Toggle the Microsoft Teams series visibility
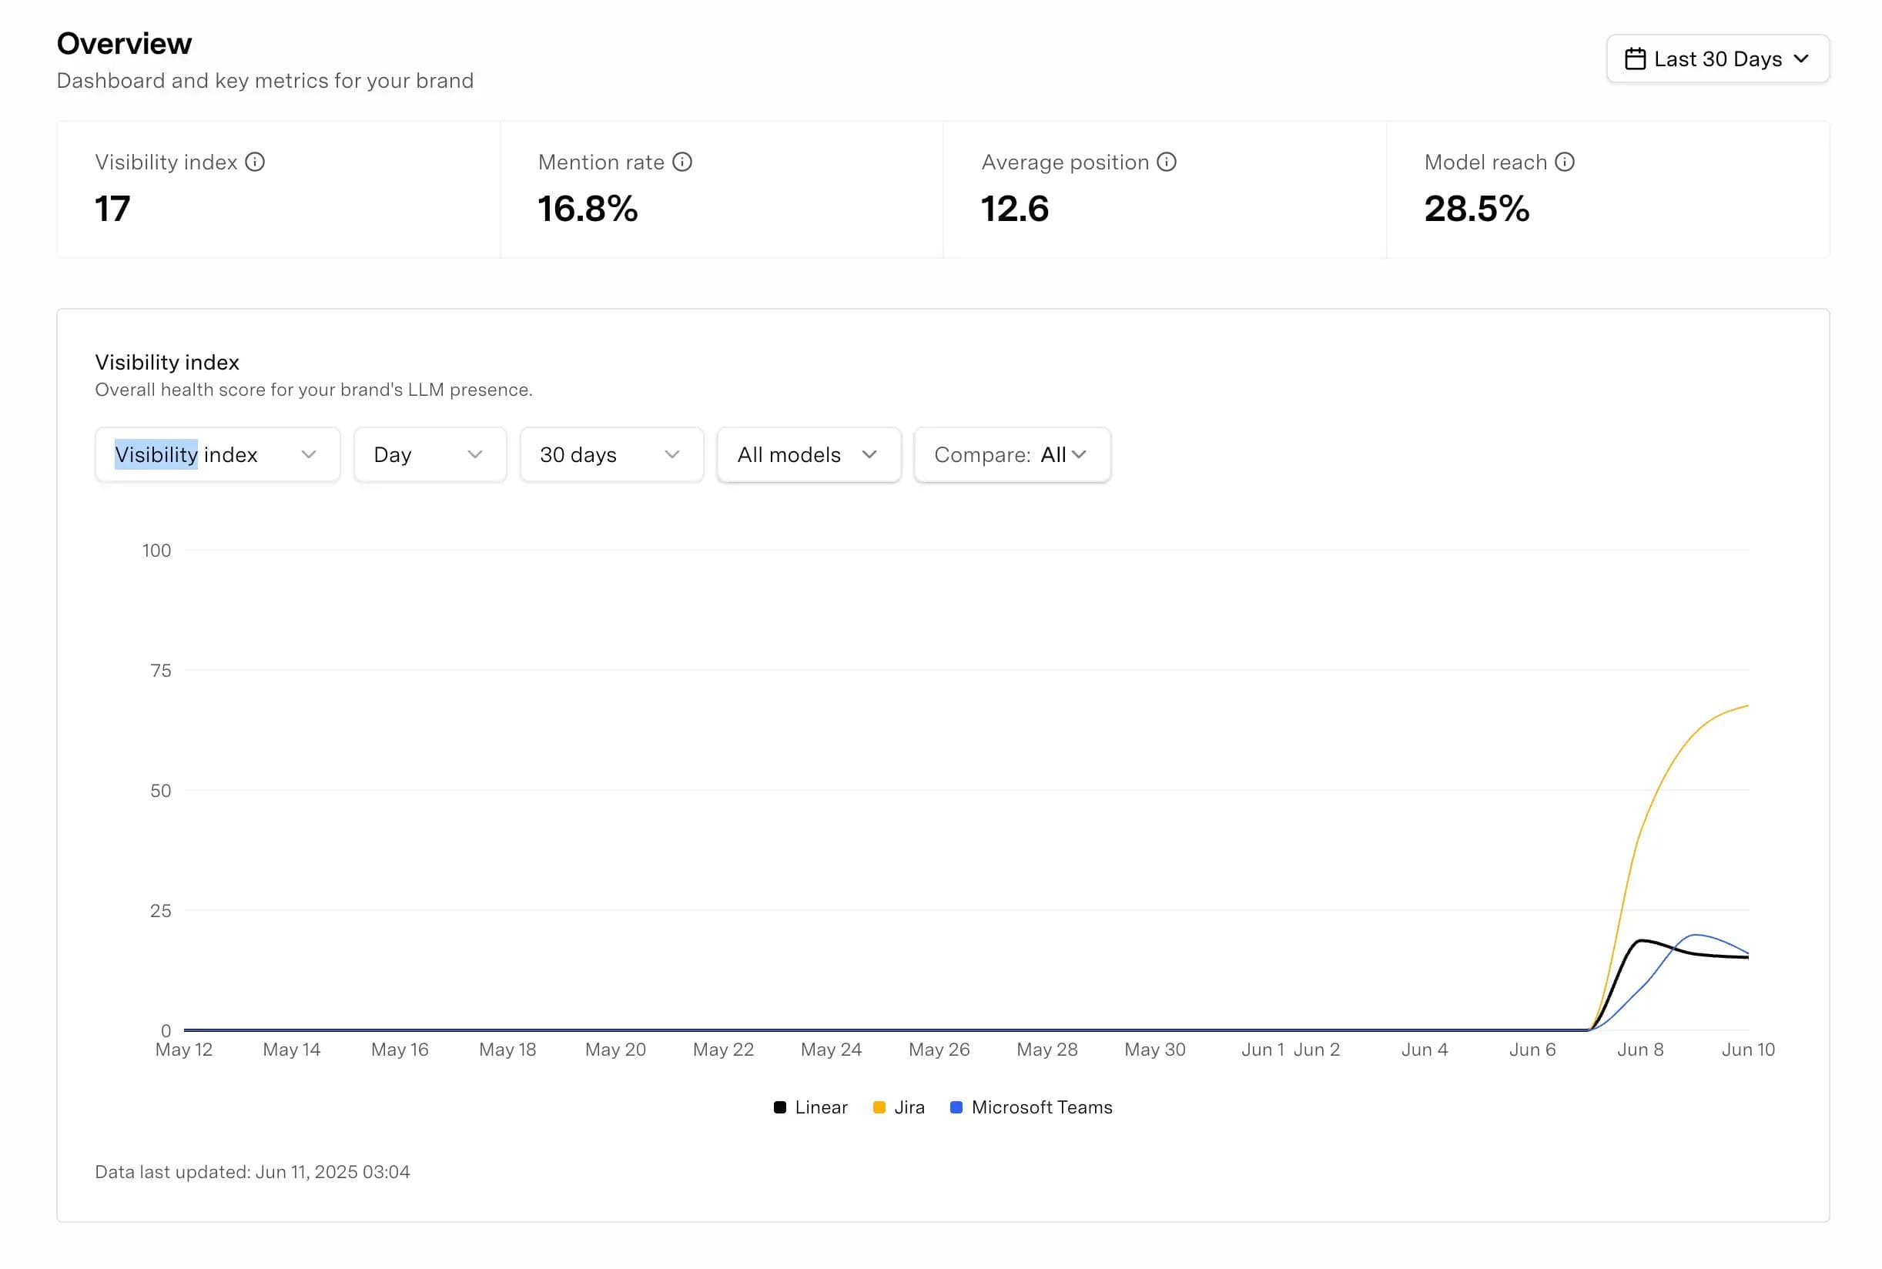The image size is (1882, 1269). click(1031, 1107)
